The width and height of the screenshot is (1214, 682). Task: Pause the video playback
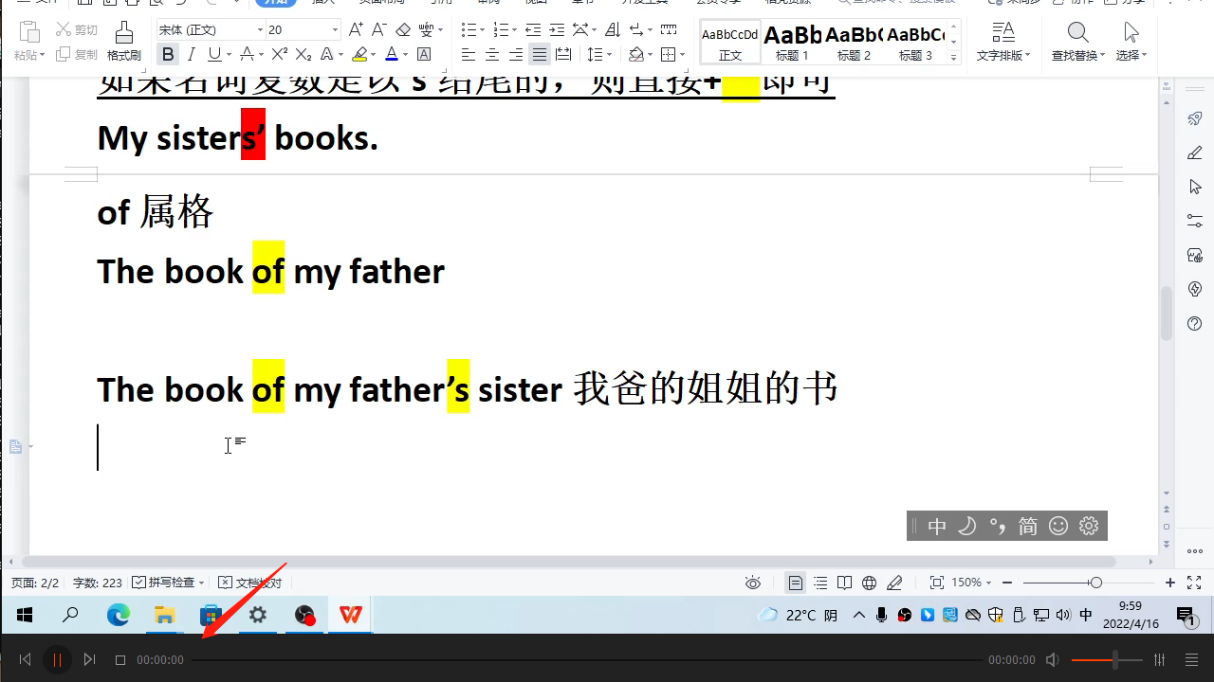coord(57,659)
